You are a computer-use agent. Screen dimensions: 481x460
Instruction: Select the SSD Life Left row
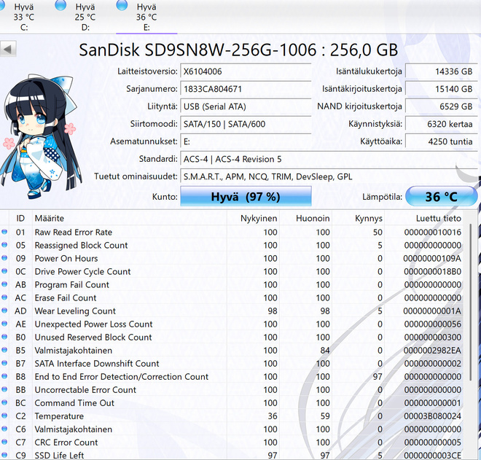point(232,455)
